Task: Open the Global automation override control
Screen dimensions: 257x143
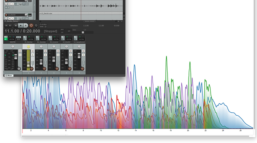Action: click(x=43, y=24)
